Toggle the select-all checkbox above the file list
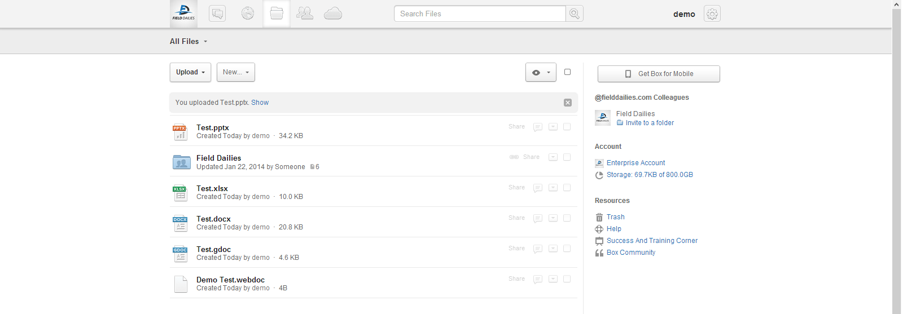The width and height of the screenshot is (903, 314). coord(567,72)
